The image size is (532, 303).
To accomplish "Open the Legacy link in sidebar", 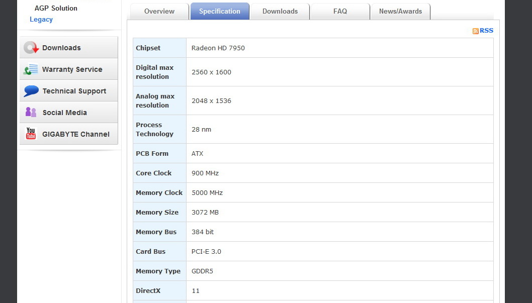I will tap(41, 19).
